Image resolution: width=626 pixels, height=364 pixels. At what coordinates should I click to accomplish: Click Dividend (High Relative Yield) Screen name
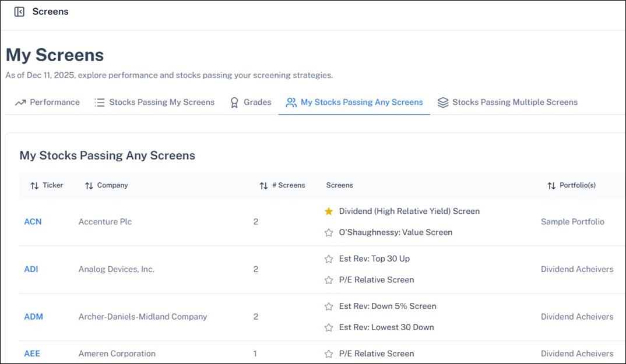pyautogui.click(x=409, y=211)
